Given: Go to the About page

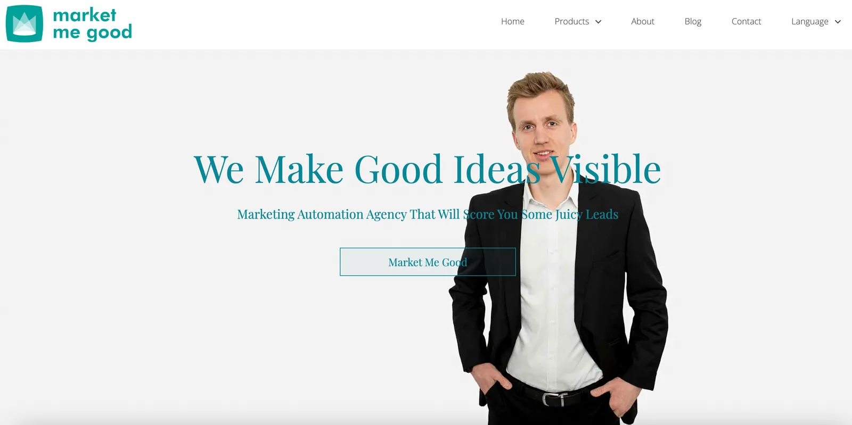Looking at the screenshot, I should click(642, 21).
